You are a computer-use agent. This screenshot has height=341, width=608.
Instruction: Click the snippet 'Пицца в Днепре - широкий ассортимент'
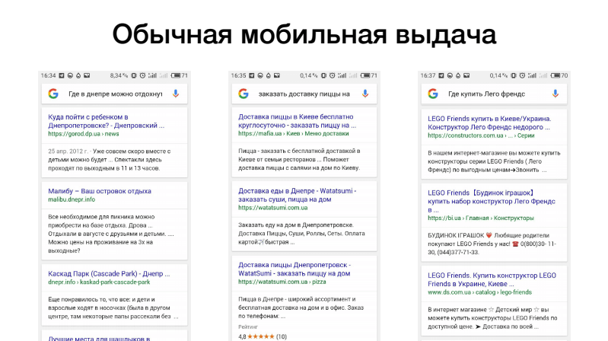tap(301, 308)
